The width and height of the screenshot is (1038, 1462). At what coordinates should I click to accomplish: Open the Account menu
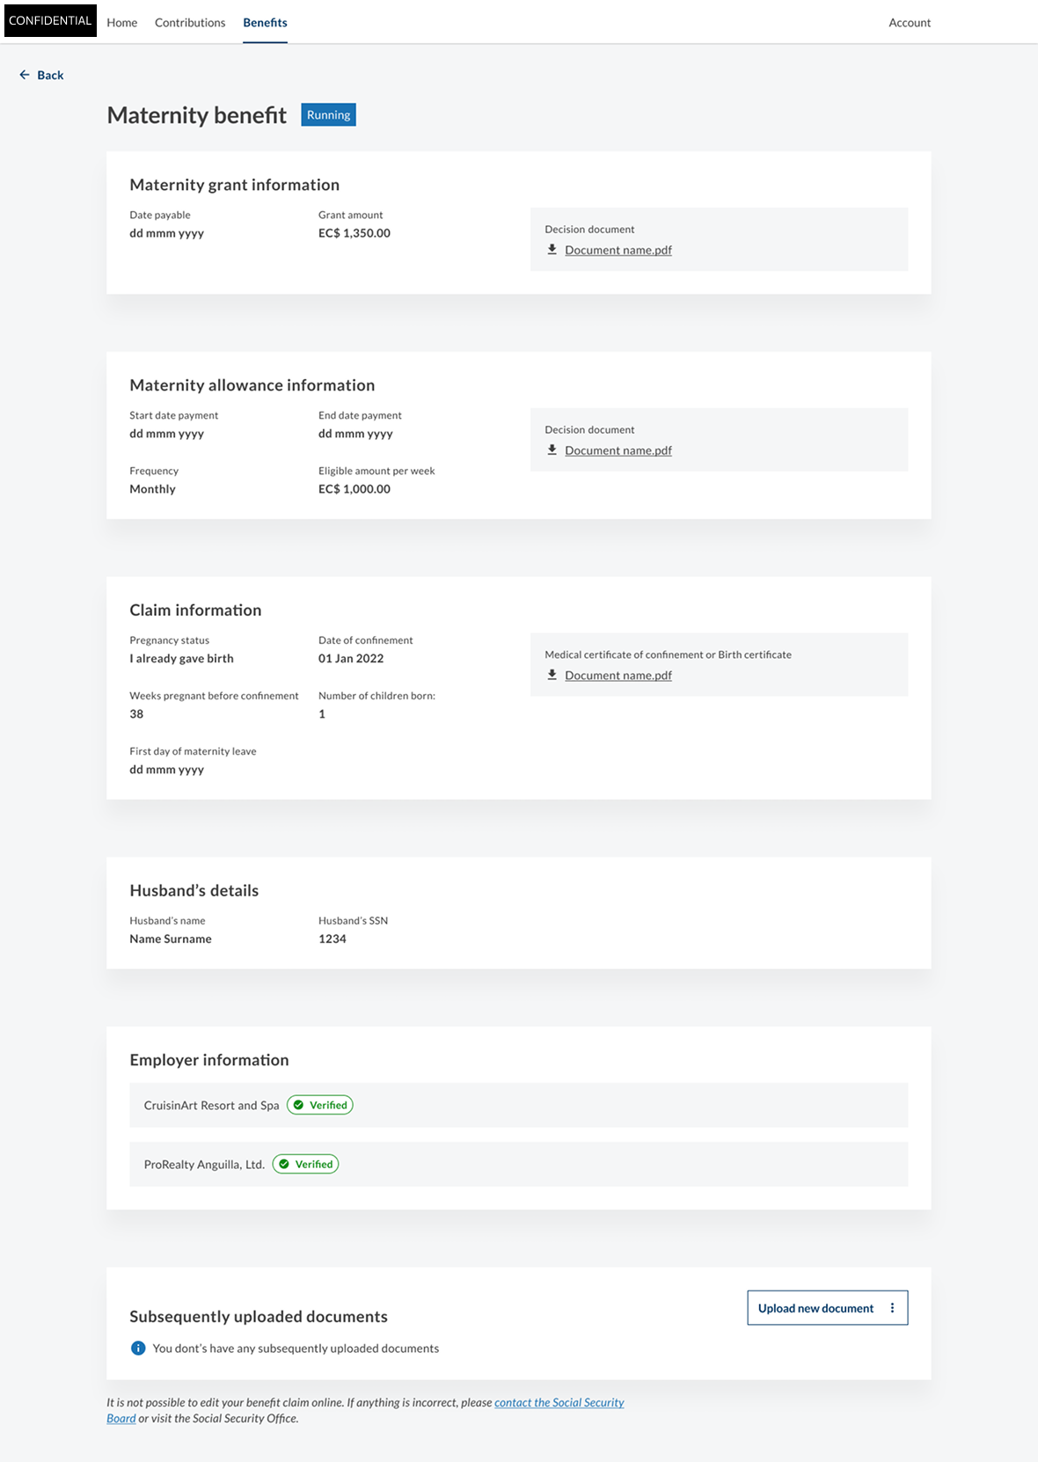pyautogui.click(x=910, y=23)
